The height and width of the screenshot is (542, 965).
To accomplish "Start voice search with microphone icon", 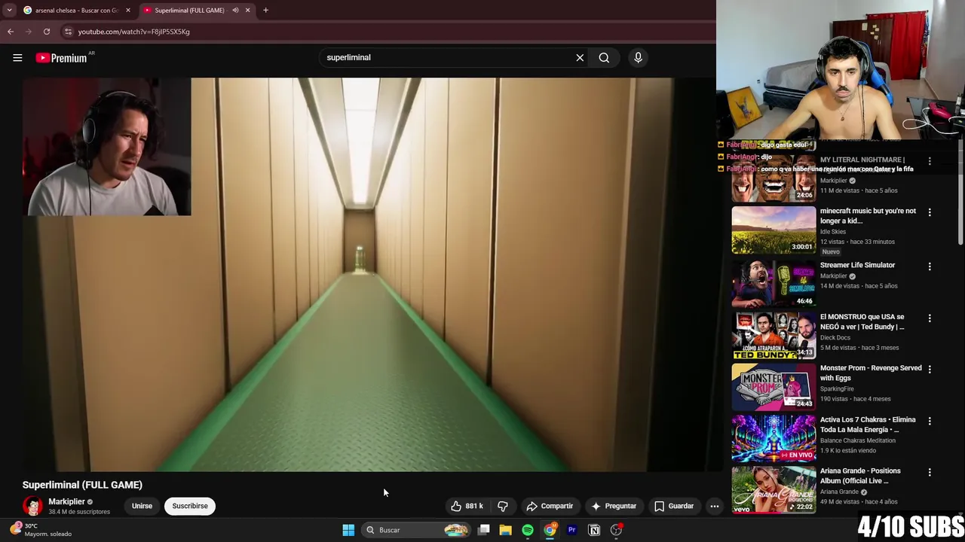I will (638, 57).
